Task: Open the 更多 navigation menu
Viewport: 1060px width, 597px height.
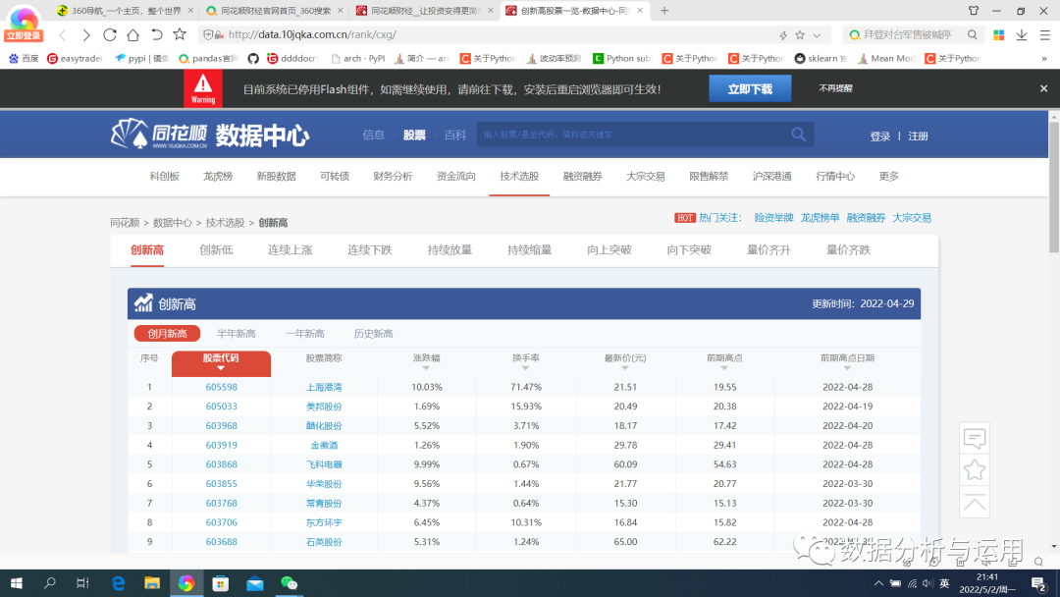Action: tap(889, 177)
